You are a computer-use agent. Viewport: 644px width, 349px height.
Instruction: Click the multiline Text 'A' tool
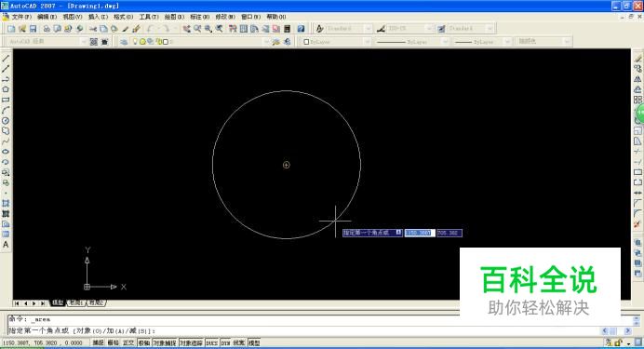(x=6, y=244)
